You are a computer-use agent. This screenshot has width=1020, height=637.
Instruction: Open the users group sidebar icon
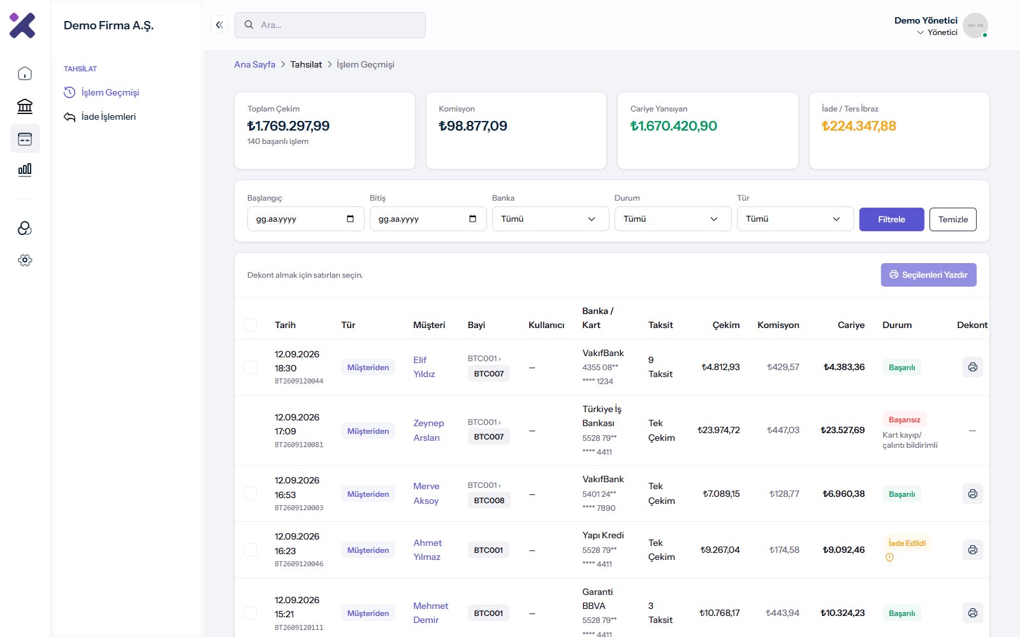point(25,228)
